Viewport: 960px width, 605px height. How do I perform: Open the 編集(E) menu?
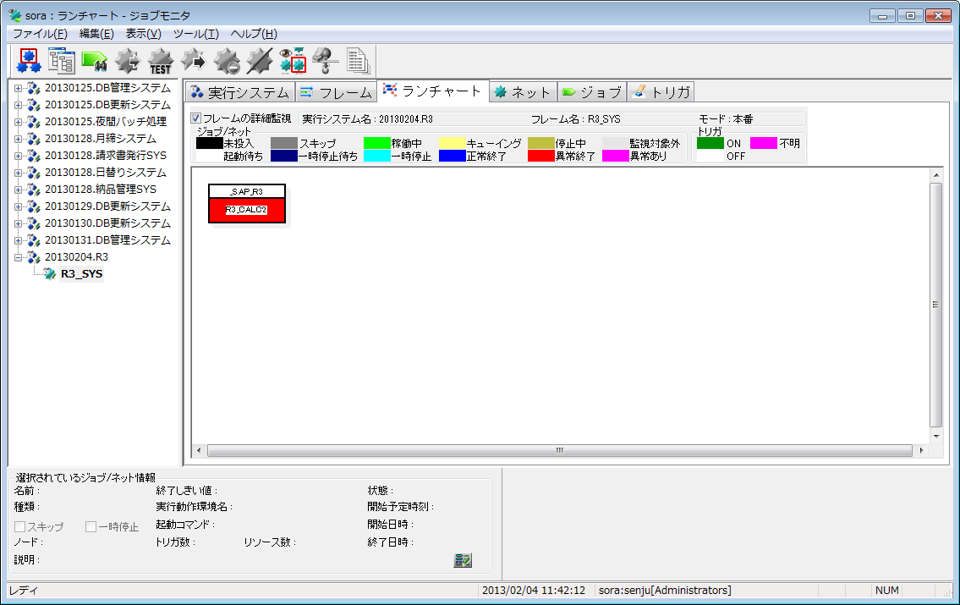click(x=96, y=34)
